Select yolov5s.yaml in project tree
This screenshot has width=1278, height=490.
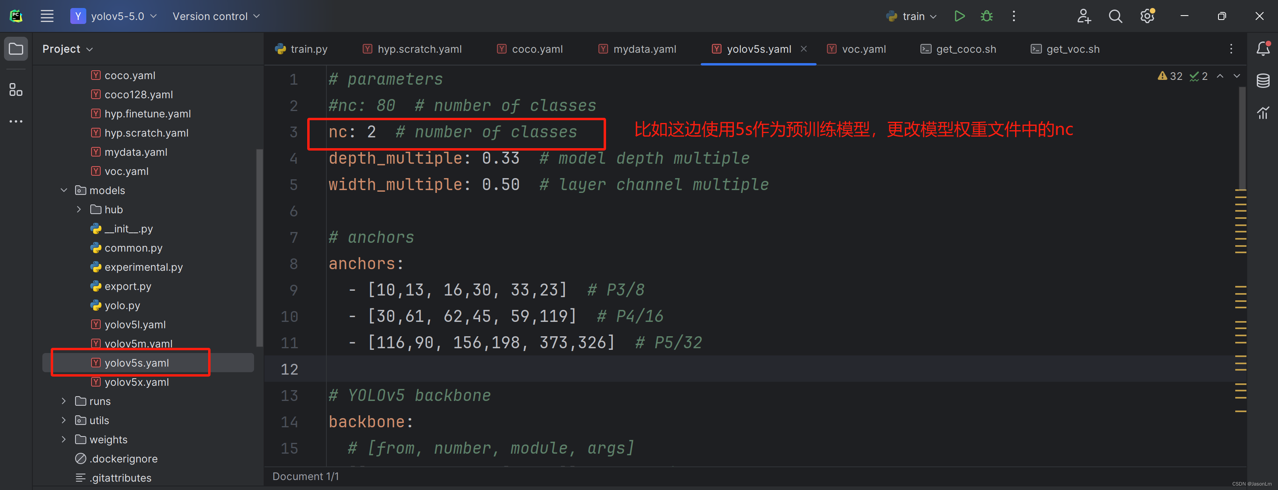click(137, 363)
